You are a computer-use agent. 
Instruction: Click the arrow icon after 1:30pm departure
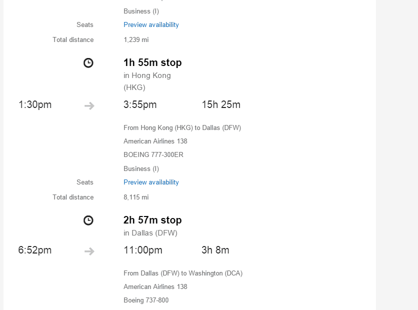(x=89, y=105)
